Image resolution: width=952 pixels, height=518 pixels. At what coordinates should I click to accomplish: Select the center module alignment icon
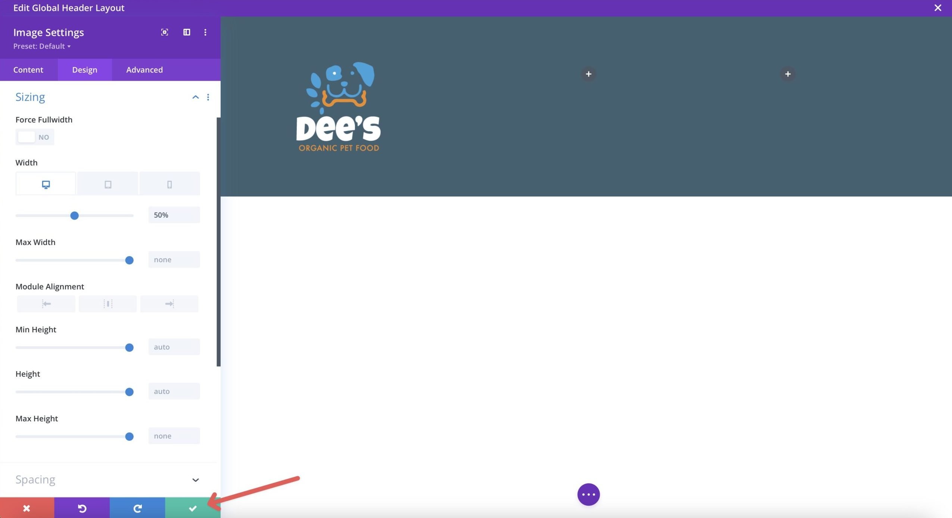point(107,303)
